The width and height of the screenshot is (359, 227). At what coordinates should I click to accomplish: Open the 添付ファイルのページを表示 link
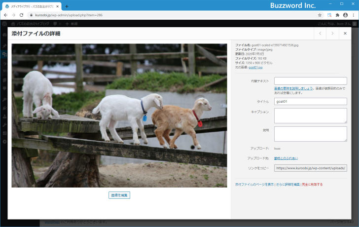pos(254,185)
